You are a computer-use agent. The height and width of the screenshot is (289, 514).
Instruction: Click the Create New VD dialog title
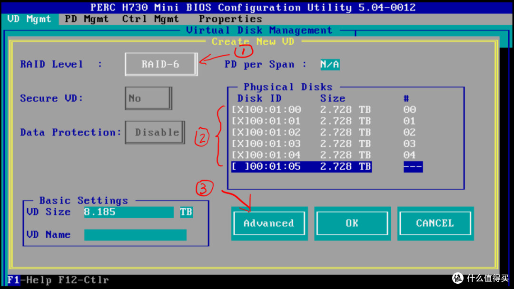click(253, 41)
